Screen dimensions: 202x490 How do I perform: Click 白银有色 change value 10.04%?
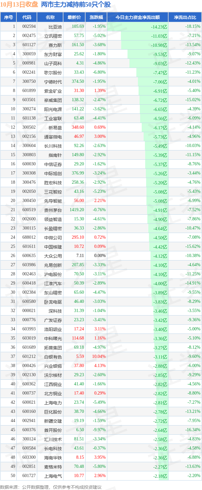99,357
